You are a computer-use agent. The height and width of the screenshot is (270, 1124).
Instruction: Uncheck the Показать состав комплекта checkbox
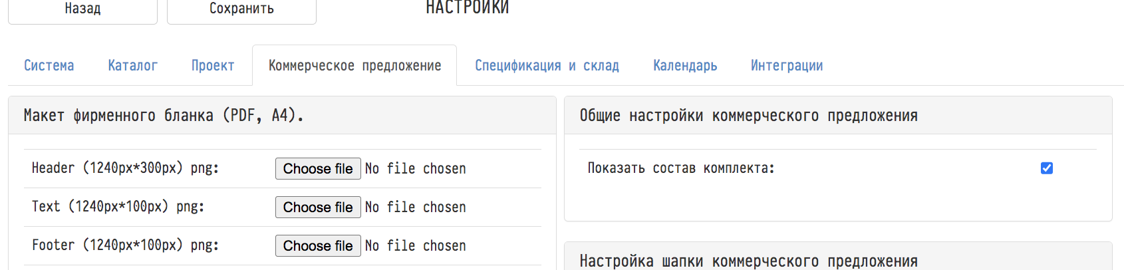point(1047,168)
